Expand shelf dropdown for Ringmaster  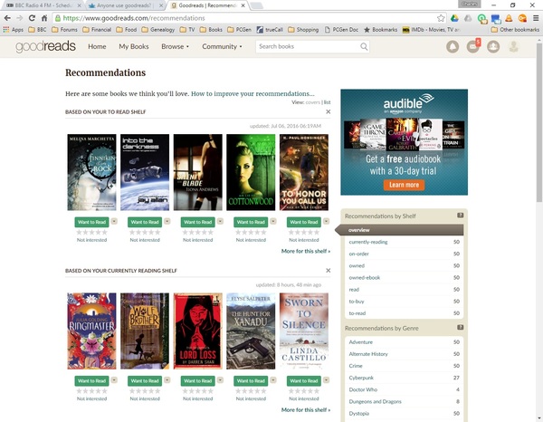[114, 380]
